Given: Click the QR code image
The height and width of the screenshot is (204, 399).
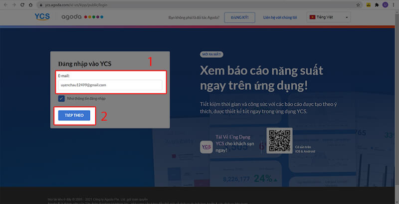Looking at the screenshot, I should pyautogui.click(x=279, y=140).
